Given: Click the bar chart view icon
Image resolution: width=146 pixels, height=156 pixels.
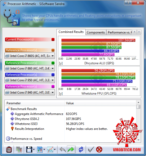Looking at the screenshot, I should pyautogui.click(x=40, y=149).
